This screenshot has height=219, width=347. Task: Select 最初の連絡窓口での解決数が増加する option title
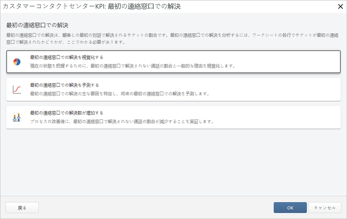point(66,113)
